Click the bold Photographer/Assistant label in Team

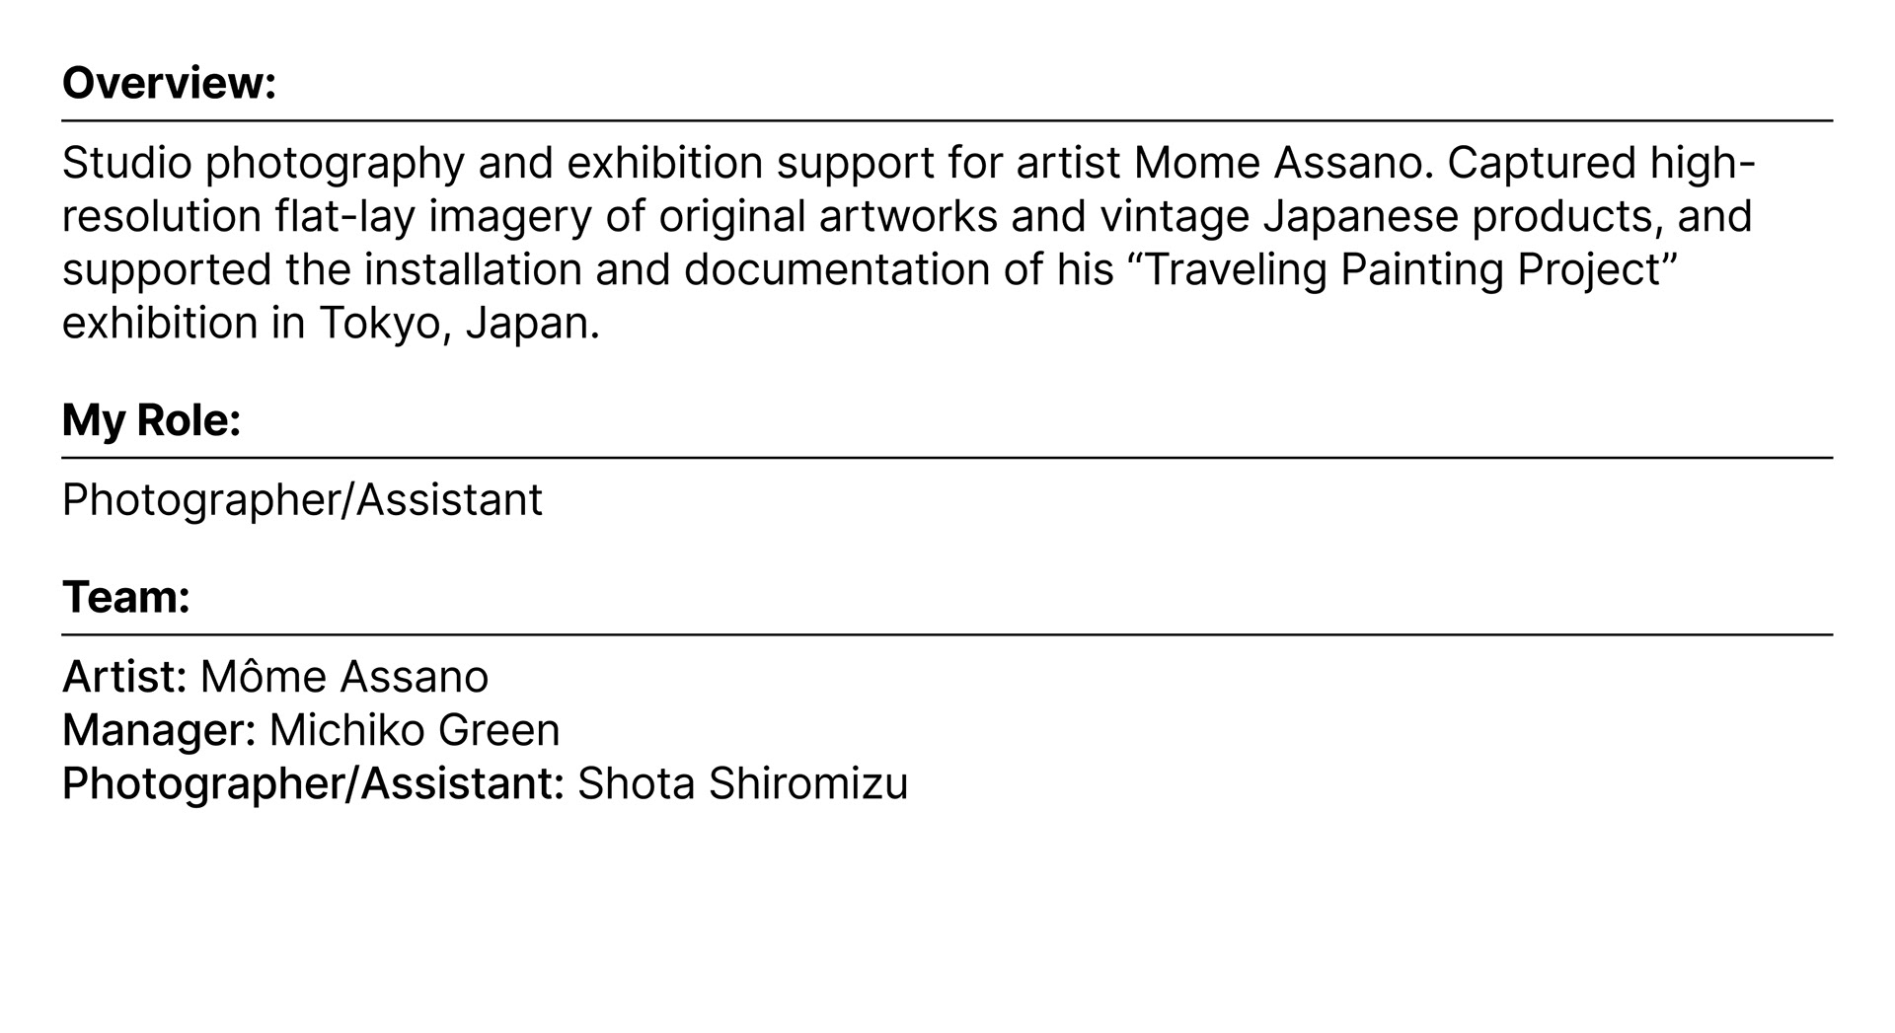point(313,783)
